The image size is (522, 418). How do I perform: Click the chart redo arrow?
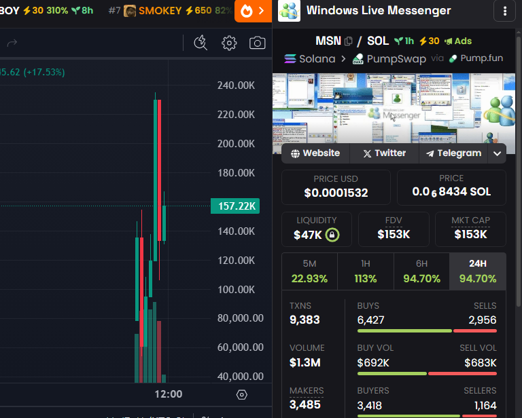tap(12, 43)
